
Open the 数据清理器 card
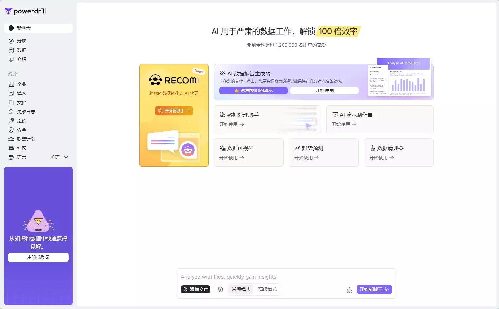pos(399,153)
